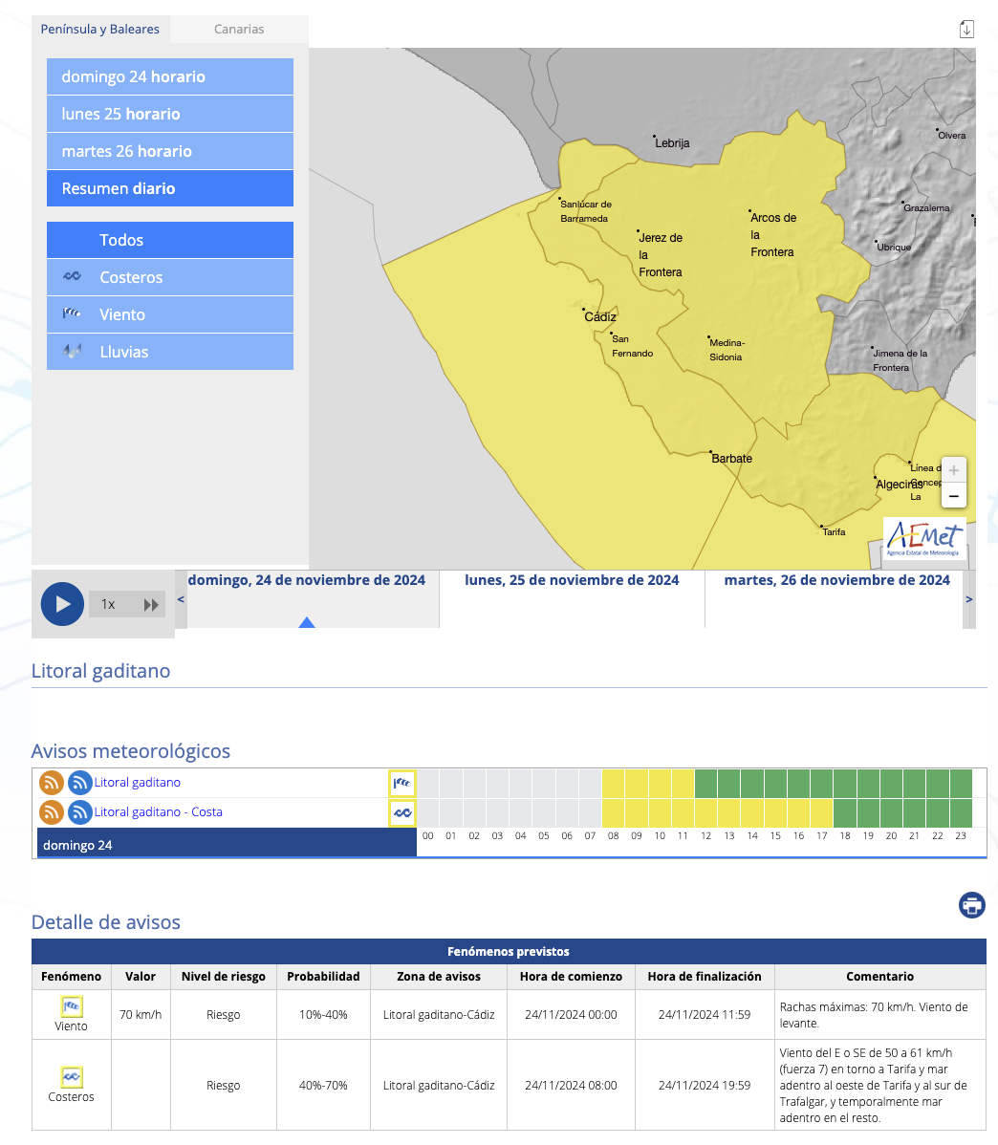Click the 70 km/h value cell

click(141, 1015)
